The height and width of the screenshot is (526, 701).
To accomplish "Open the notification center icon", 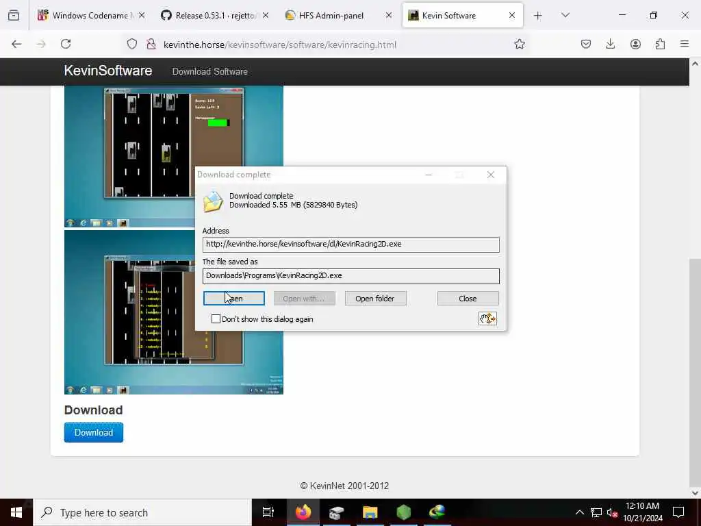I will pos(678,512).
